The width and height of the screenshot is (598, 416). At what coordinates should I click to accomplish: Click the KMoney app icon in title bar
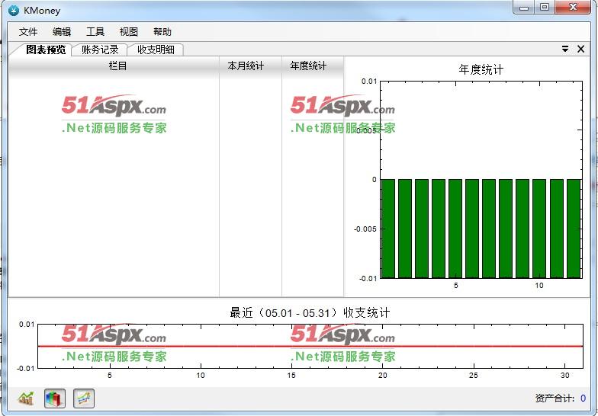coord(14,11)
